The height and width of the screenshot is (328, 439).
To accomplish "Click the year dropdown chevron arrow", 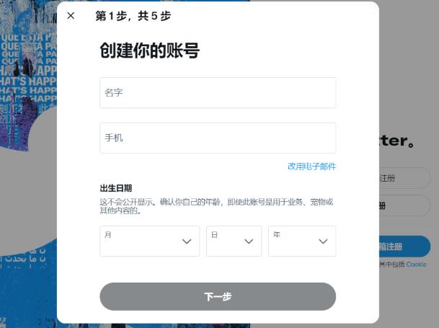I will pyautogui.click(x=323, y=241).
